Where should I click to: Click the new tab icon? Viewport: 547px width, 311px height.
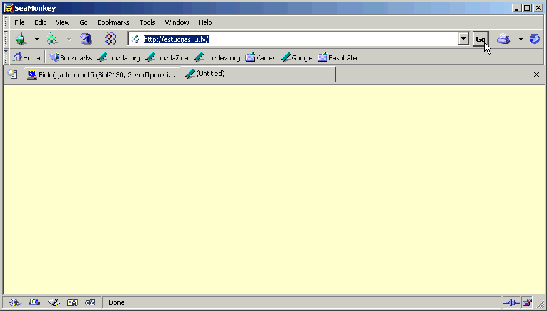[x=12, y=74]
